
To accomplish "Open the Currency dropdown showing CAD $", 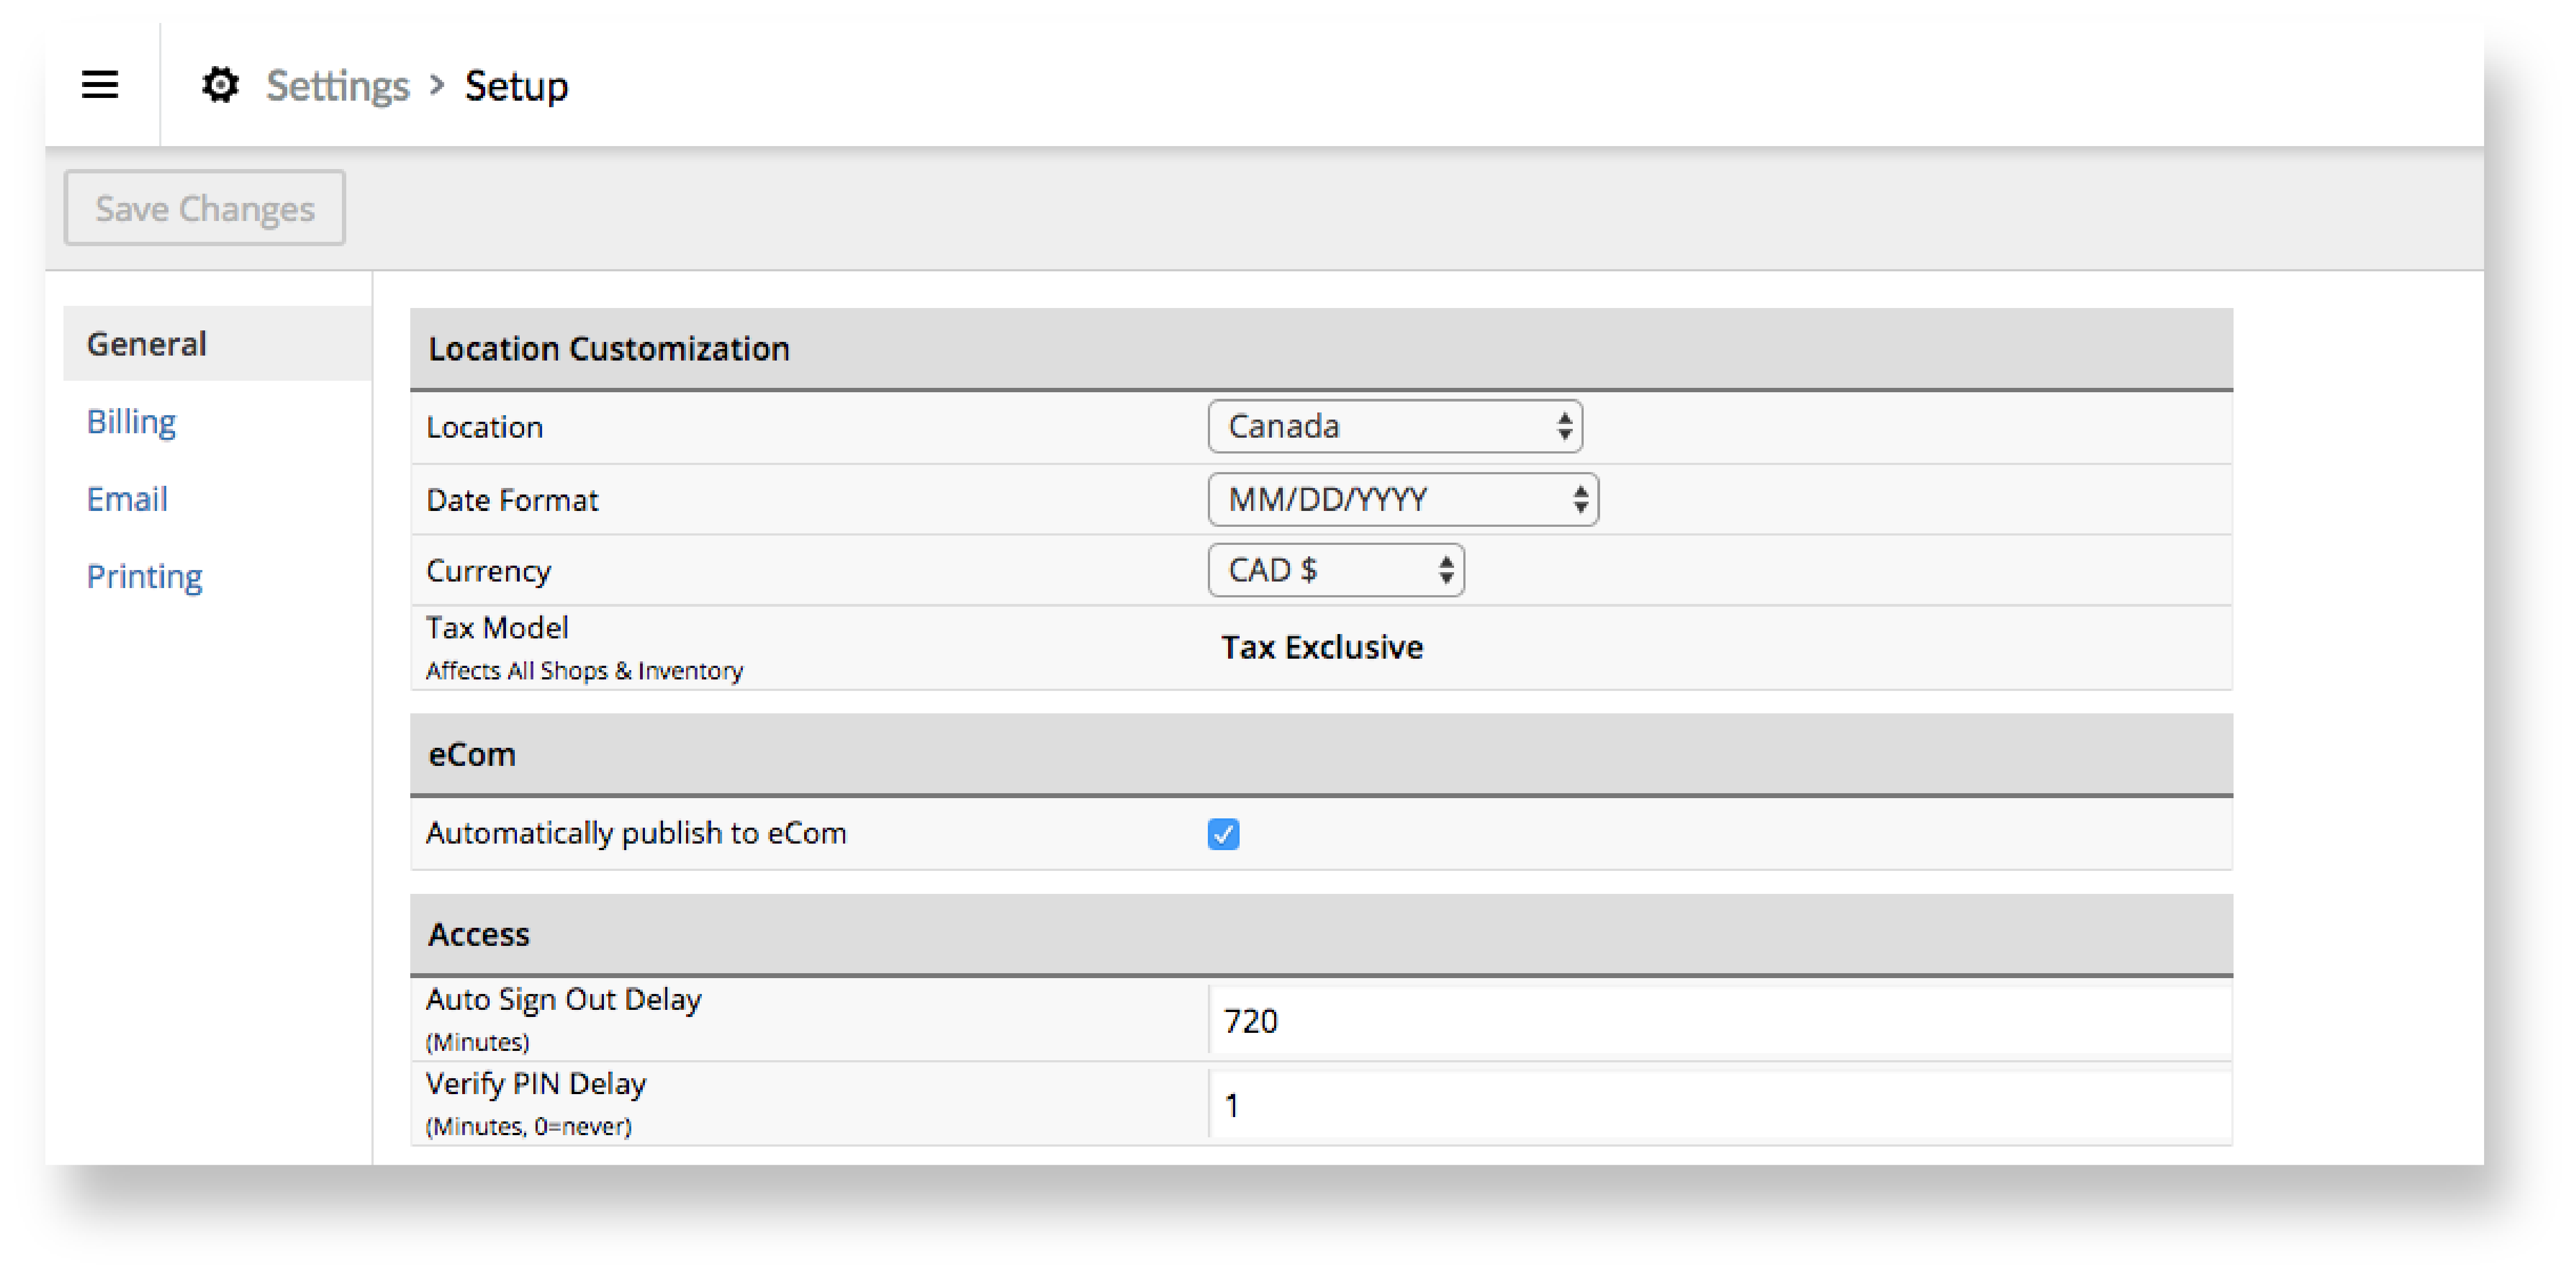I will point(1336,570).
